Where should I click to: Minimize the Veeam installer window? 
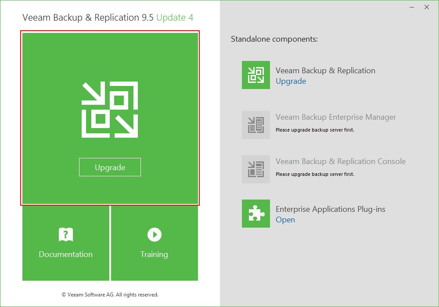tap(412, 7)
